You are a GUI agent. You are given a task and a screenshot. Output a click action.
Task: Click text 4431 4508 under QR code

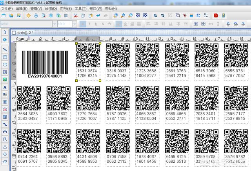(87, 156)
